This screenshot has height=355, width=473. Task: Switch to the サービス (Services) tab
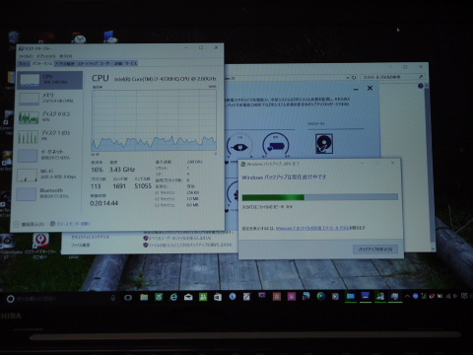point(131,63)
